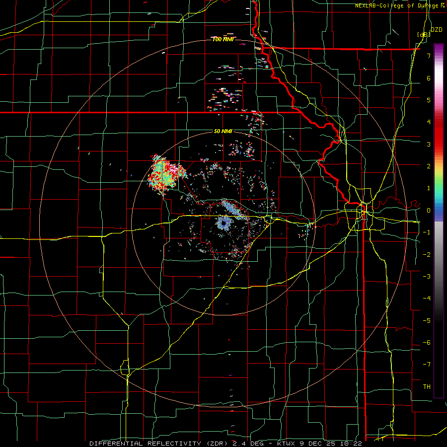Click the -1 value on the color scale
This screenshot has height=447, width=447.
(x=427, y=232)
